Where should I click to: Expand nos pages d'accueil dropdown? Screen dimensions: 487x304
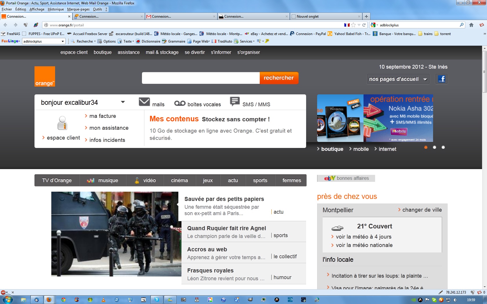pyautogui.click(x=398, y=79)
